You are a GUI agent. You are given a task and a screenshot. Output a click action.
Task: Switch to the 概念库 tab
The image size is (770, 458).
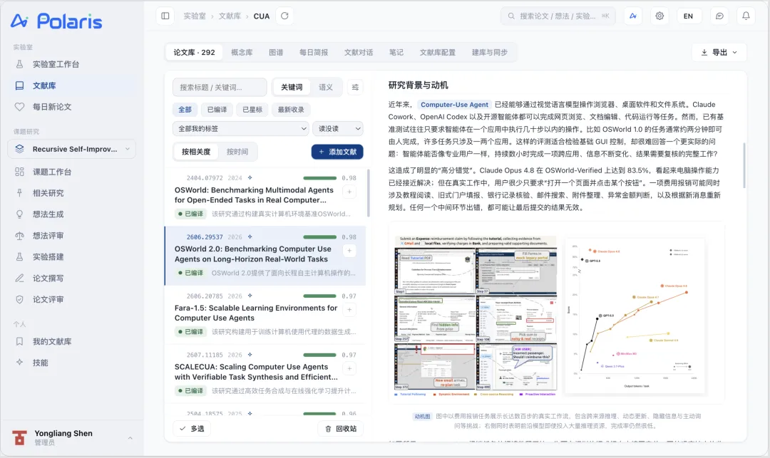(x=242, y=53)
